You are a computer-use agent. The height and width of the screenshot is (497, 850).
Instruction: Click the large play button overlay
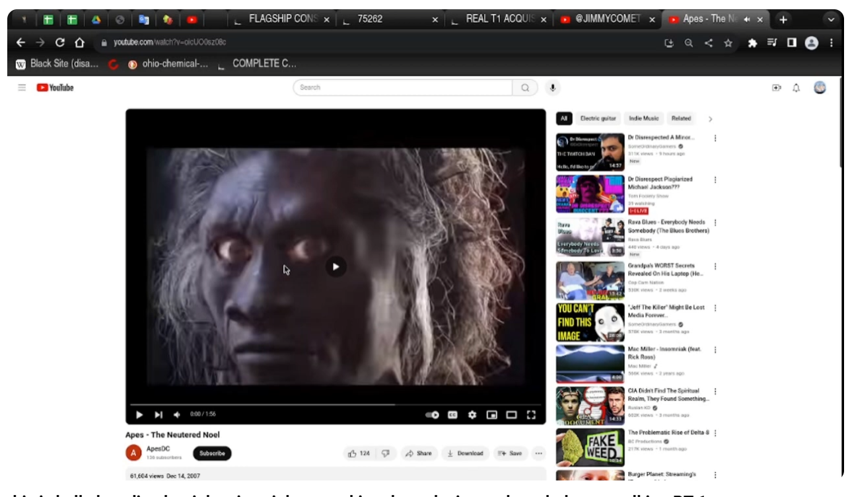click(x=336, y=267)
